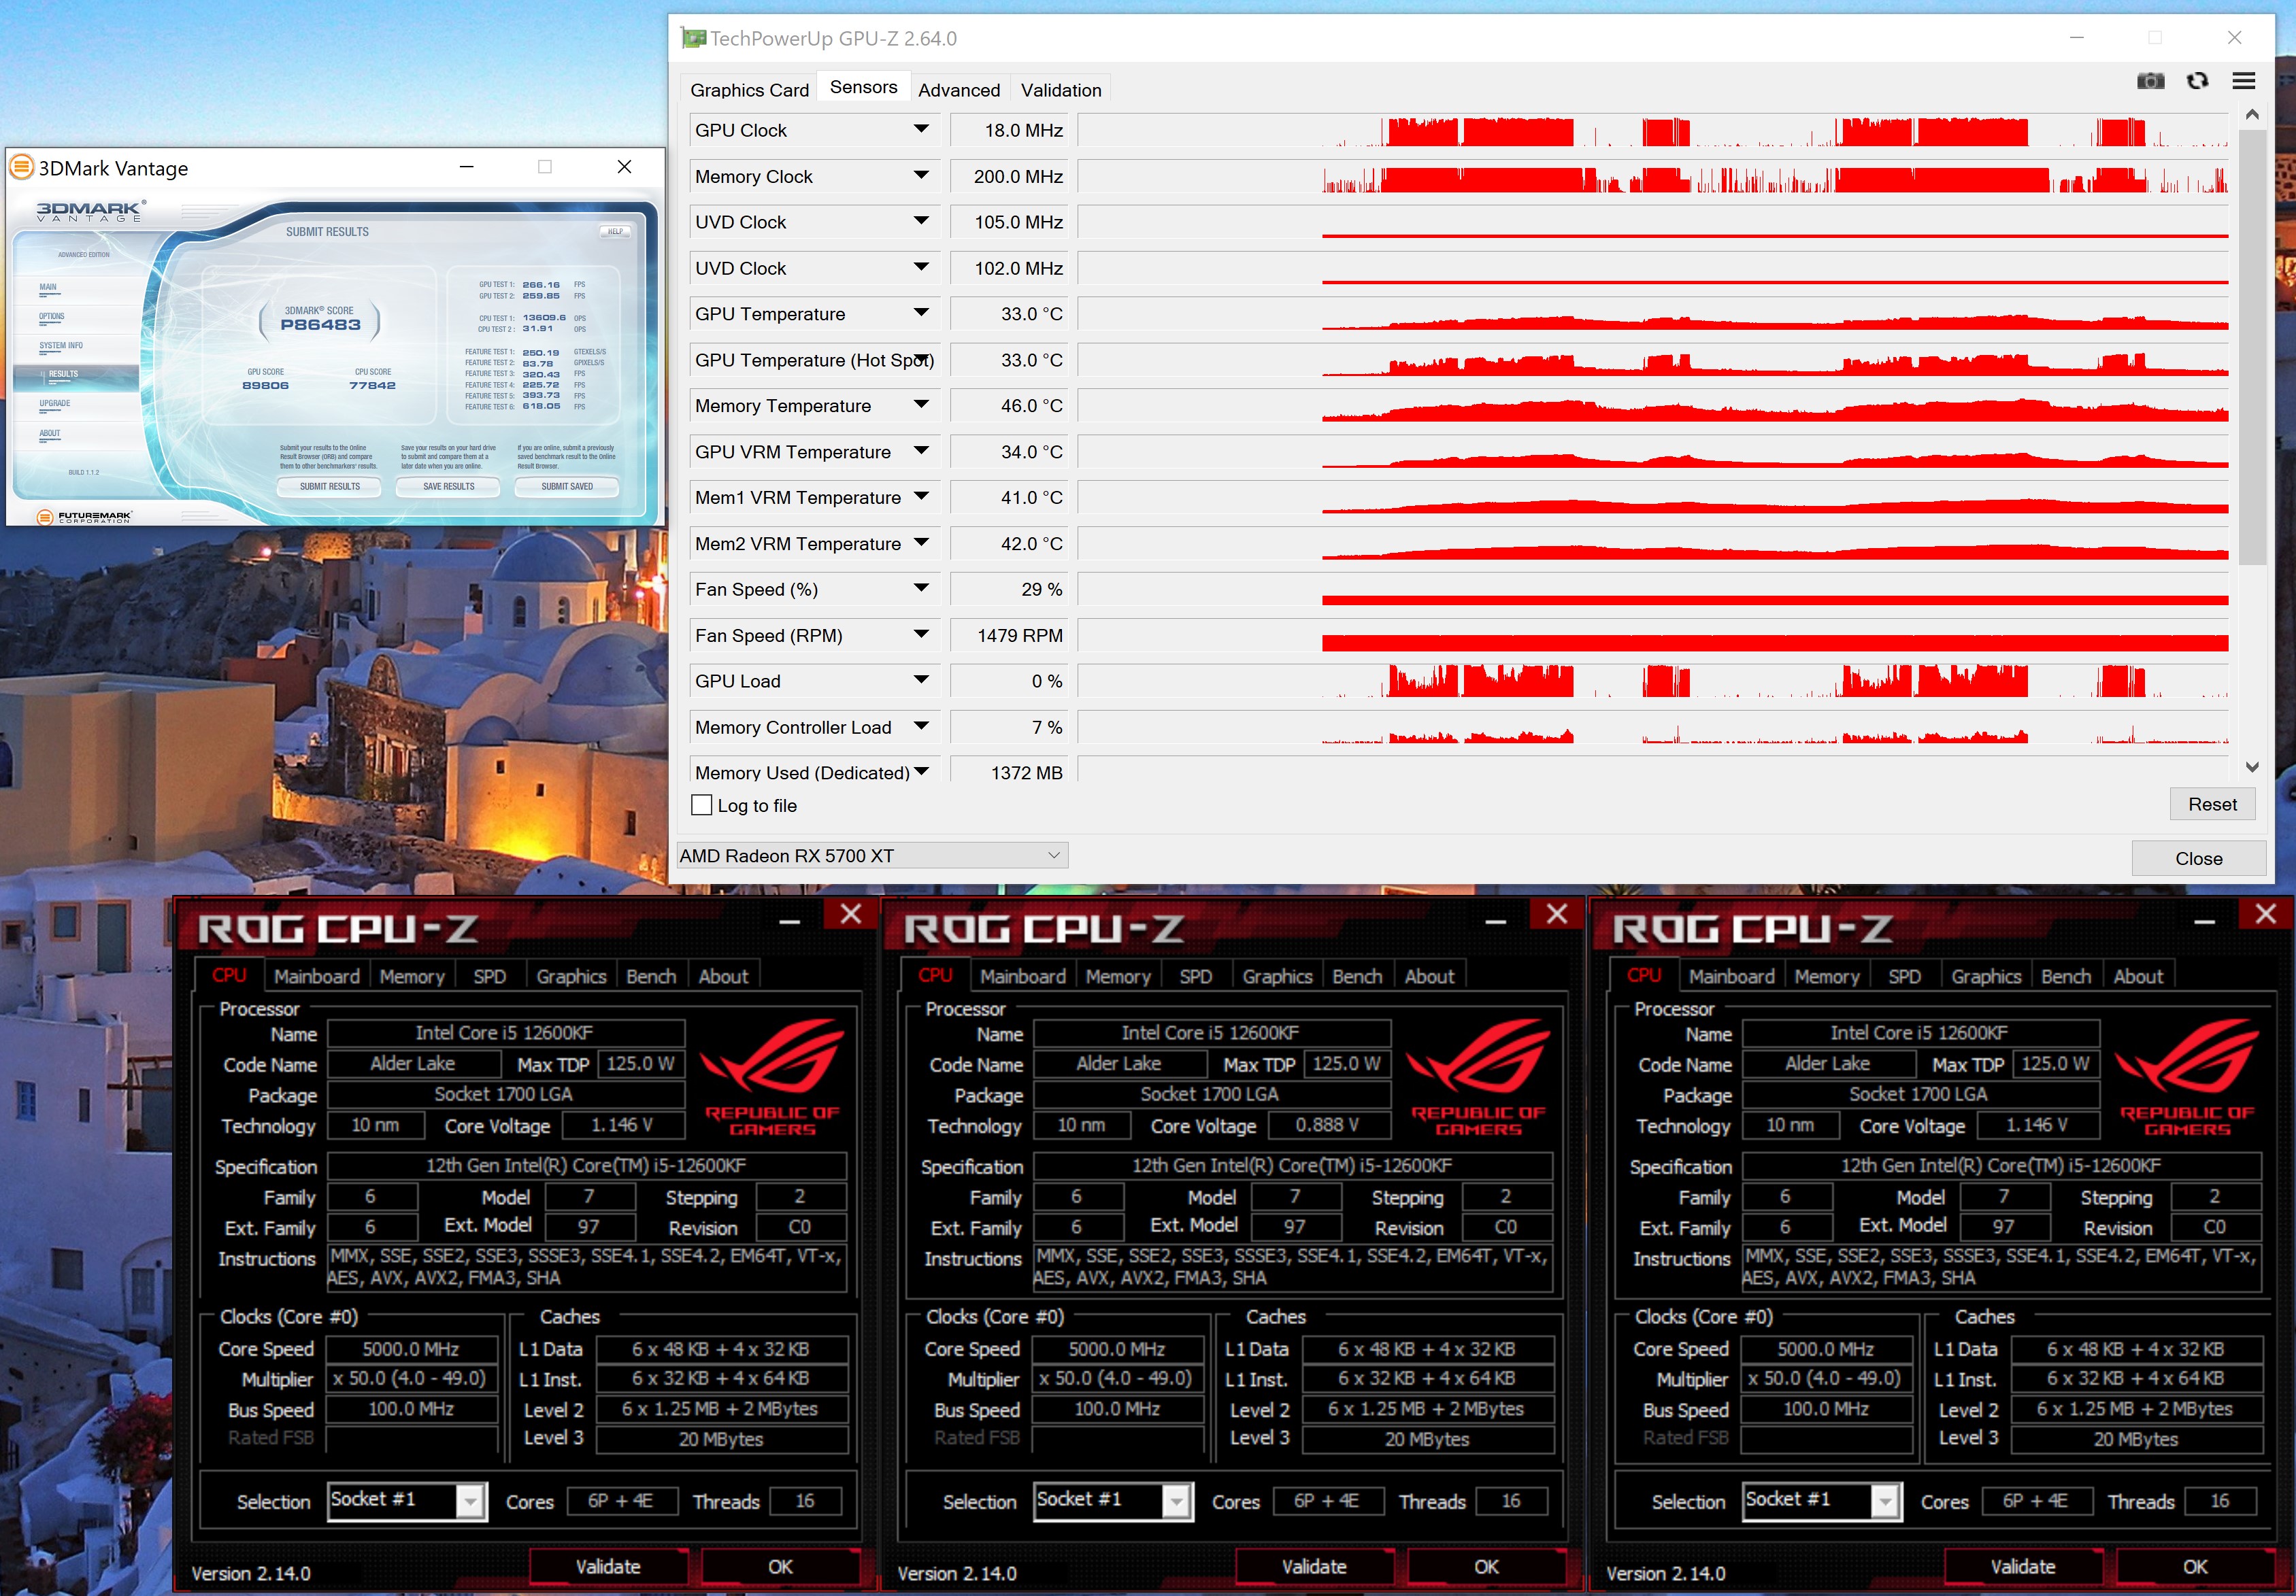2296x1596 pixels.
Task: Open SPD tab in left CPU-Z
Action: pos(490,977)
